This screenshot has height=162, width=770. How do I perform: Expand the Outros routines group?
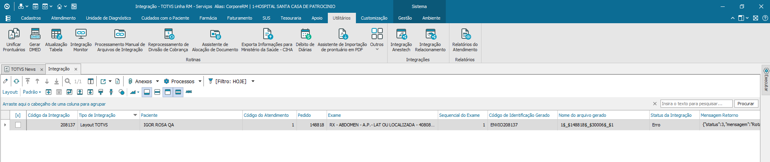click(377, 40)
